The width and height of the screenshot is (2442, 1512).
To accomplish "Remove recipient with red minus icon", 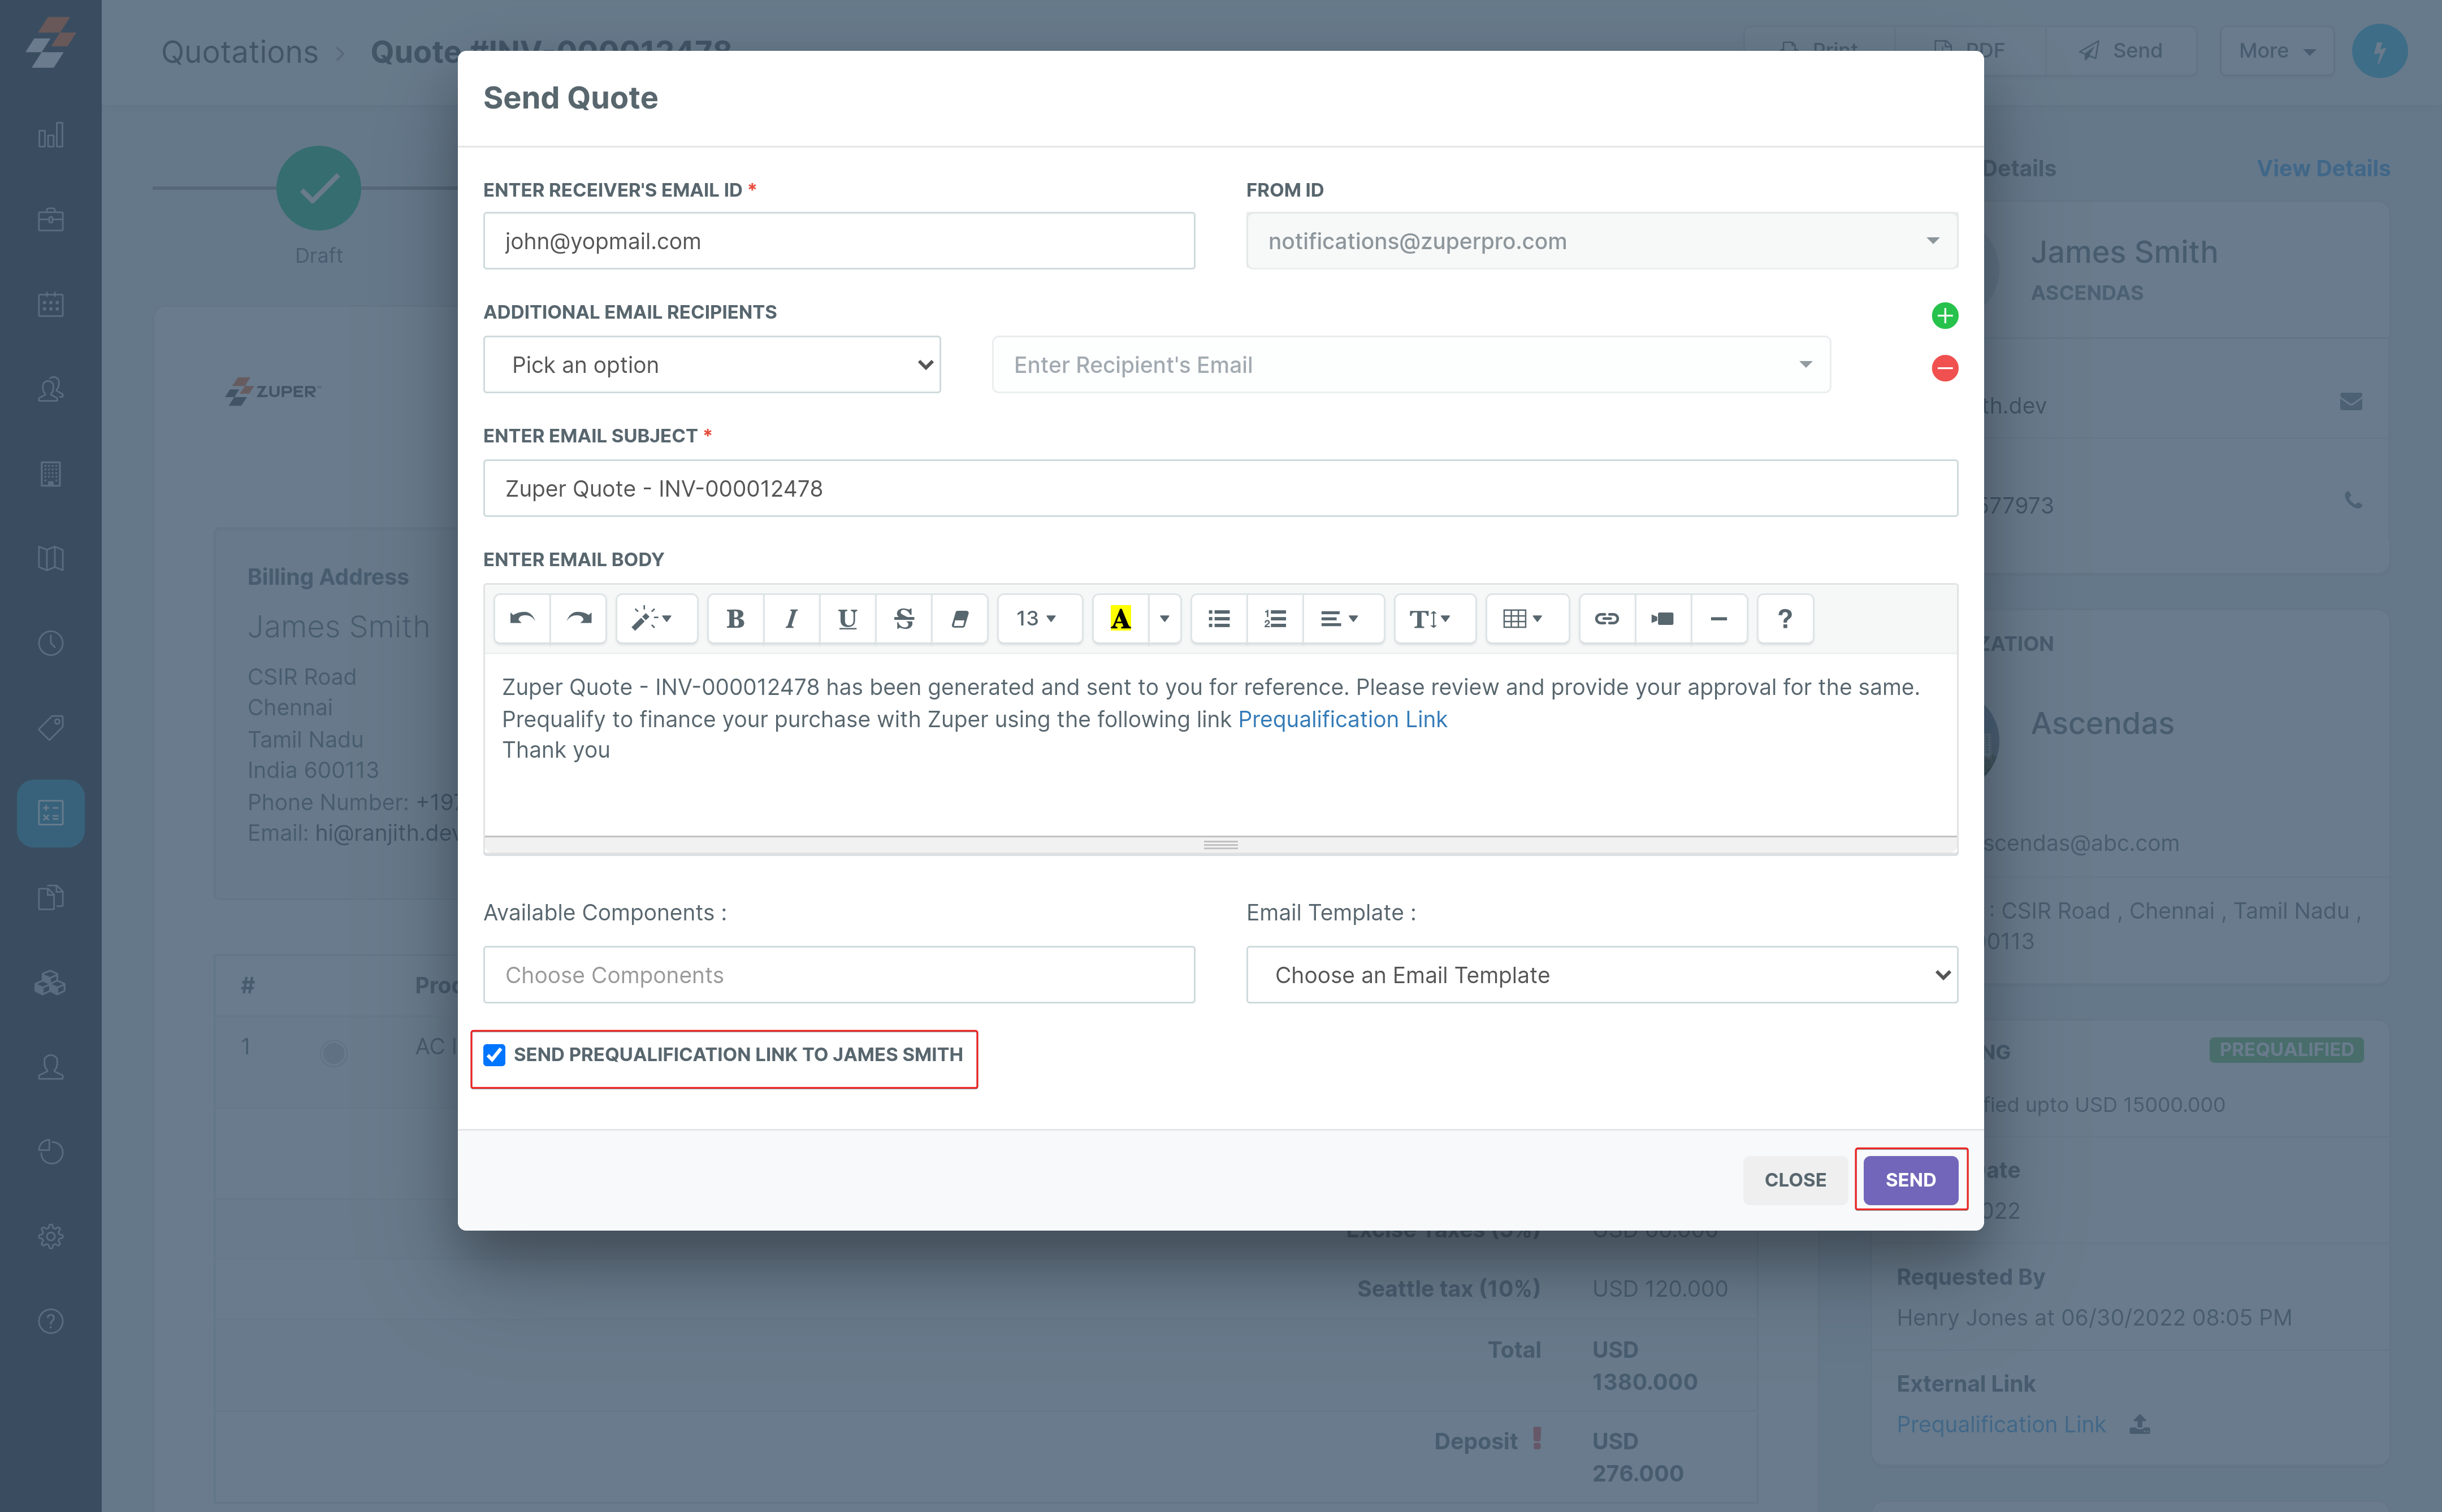I will (x=1944, y=368).
